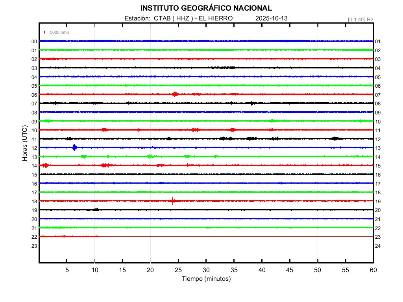
Task: Click the black event near minute 53 on hour 11
Action: click(335, 138)
